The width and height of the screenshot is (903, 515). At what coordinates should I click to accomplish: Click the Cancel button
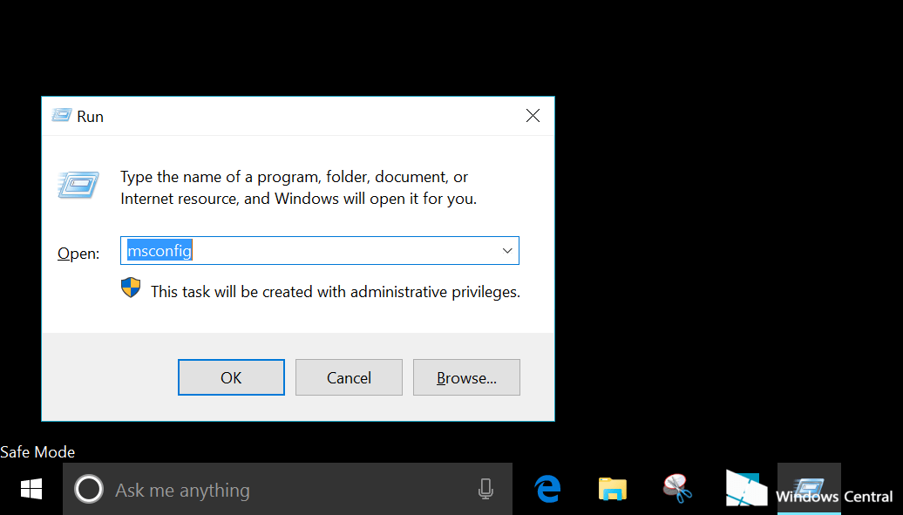pyautogui.click(x=349, y=376)
